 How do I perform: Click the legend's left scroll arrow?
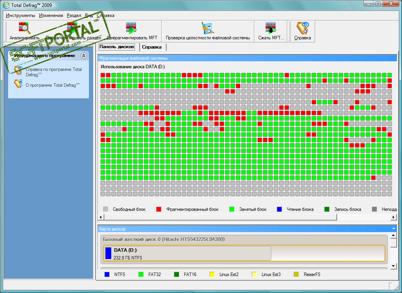101,217
